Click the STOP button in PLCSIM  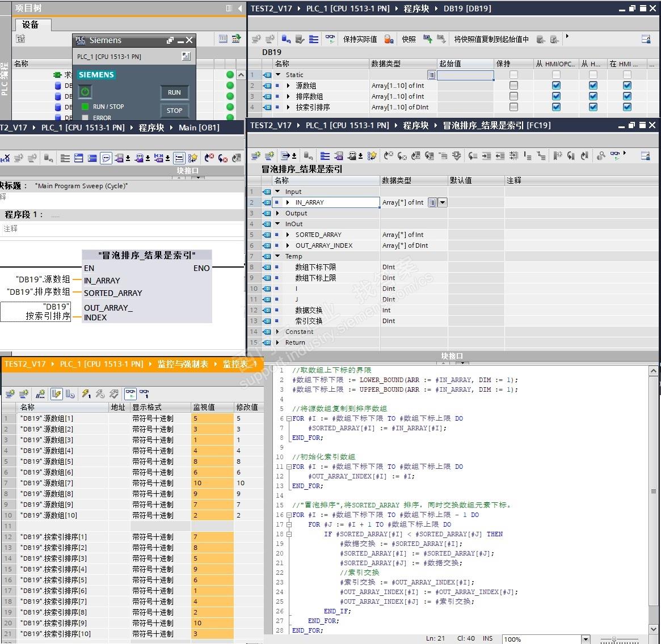[174, 111]
